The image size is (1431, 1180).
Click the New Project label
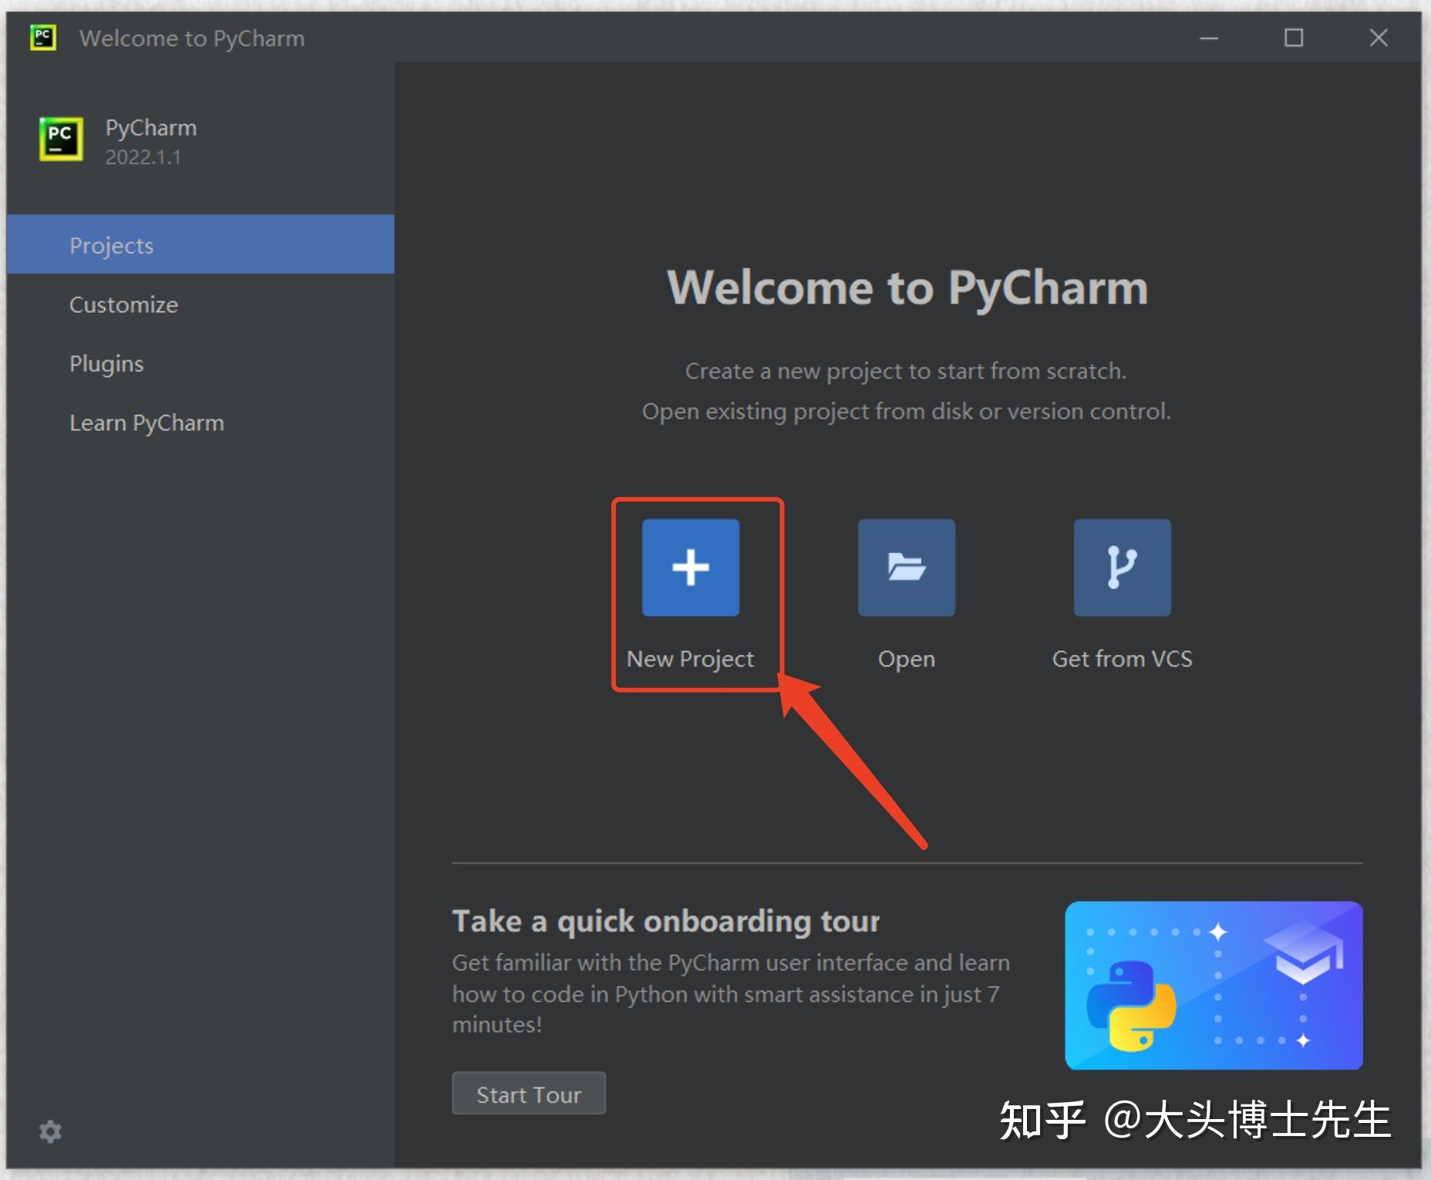point(689,658)
